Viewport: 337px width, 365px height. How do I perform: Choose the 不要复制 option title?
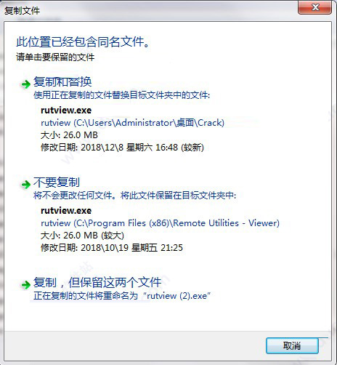point(57,182)
